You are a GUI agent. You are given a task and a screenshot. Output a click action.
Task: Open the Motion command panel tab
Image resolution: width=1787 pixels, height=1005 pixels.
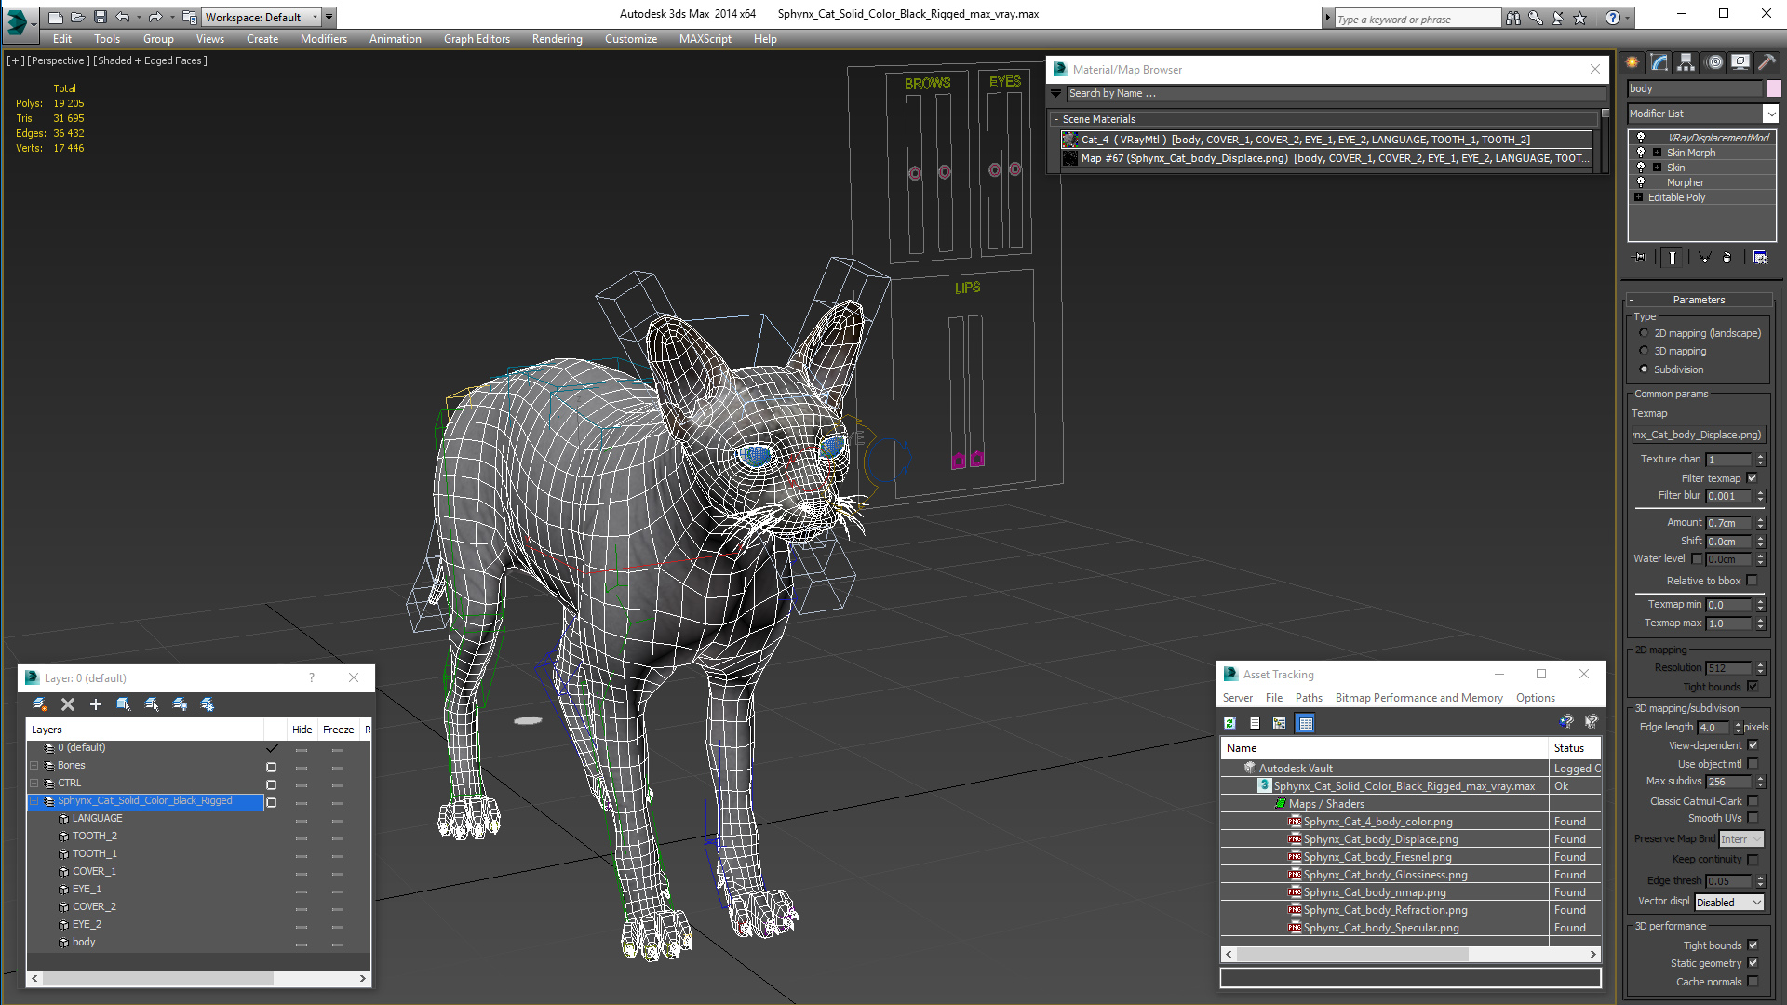pyautogui.click(x=1714, y=62)
